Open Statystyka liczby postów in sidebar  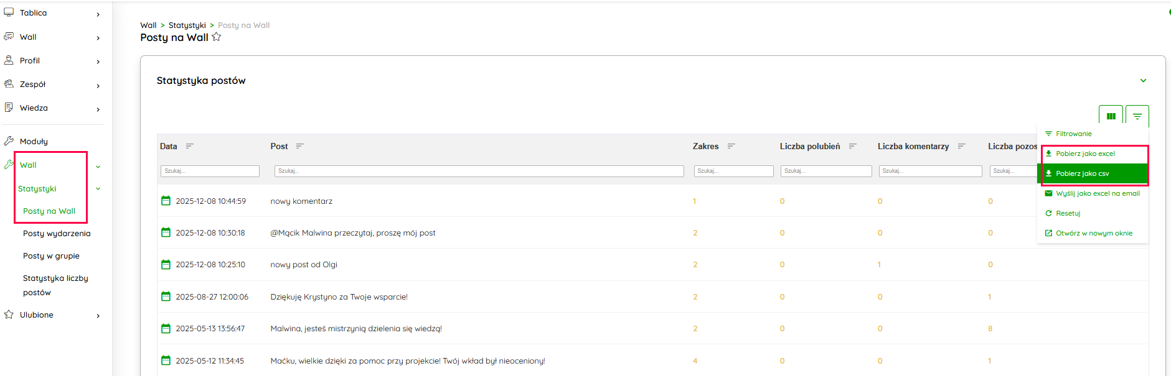[55, 285]
